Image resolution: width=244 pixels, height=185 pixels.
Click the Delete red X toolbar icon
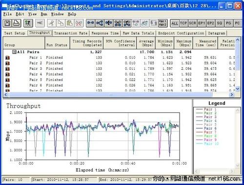click(x=79, y=23)
